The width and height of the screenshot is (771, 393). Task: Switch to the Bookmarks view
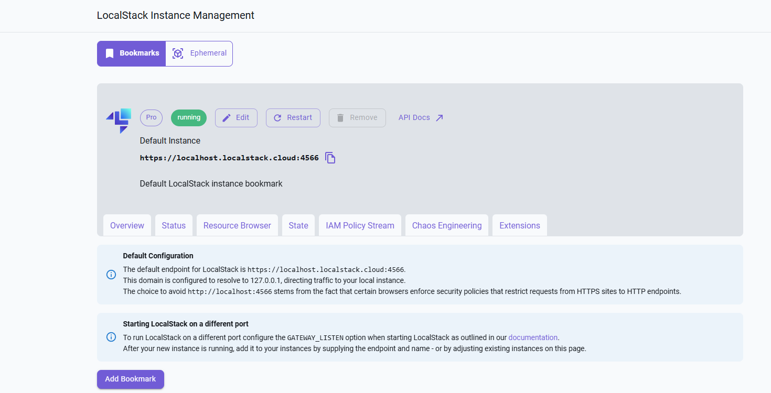131,53
